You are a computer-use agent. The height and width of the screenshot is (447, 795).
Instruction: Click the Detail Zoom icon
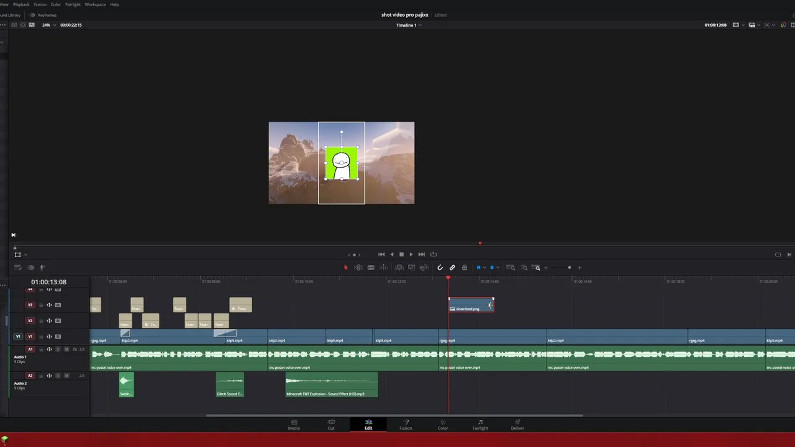(524, 268)
